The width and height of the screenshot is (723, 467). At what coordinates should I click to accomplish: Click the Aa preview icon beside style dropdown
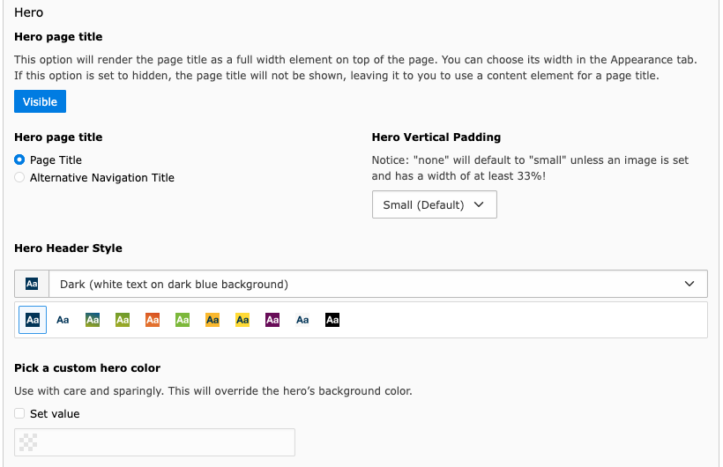coord(32,284)
